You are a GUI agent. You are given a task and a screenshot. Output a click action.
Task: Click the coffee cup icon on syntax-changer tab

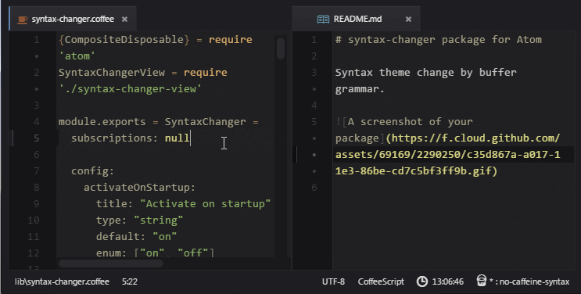click(23, 20)
